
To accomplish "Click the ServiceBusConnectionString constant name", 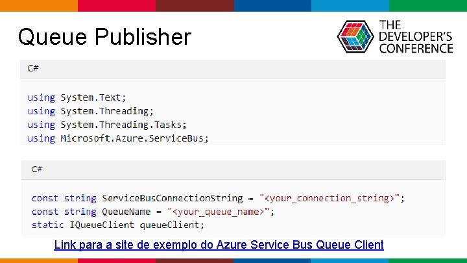I will [173, 198].
